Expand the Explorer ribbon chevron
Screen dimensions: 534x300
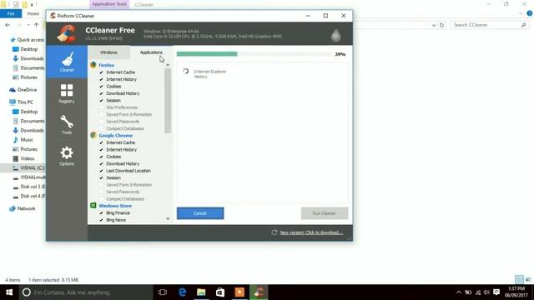coord(521,13)
